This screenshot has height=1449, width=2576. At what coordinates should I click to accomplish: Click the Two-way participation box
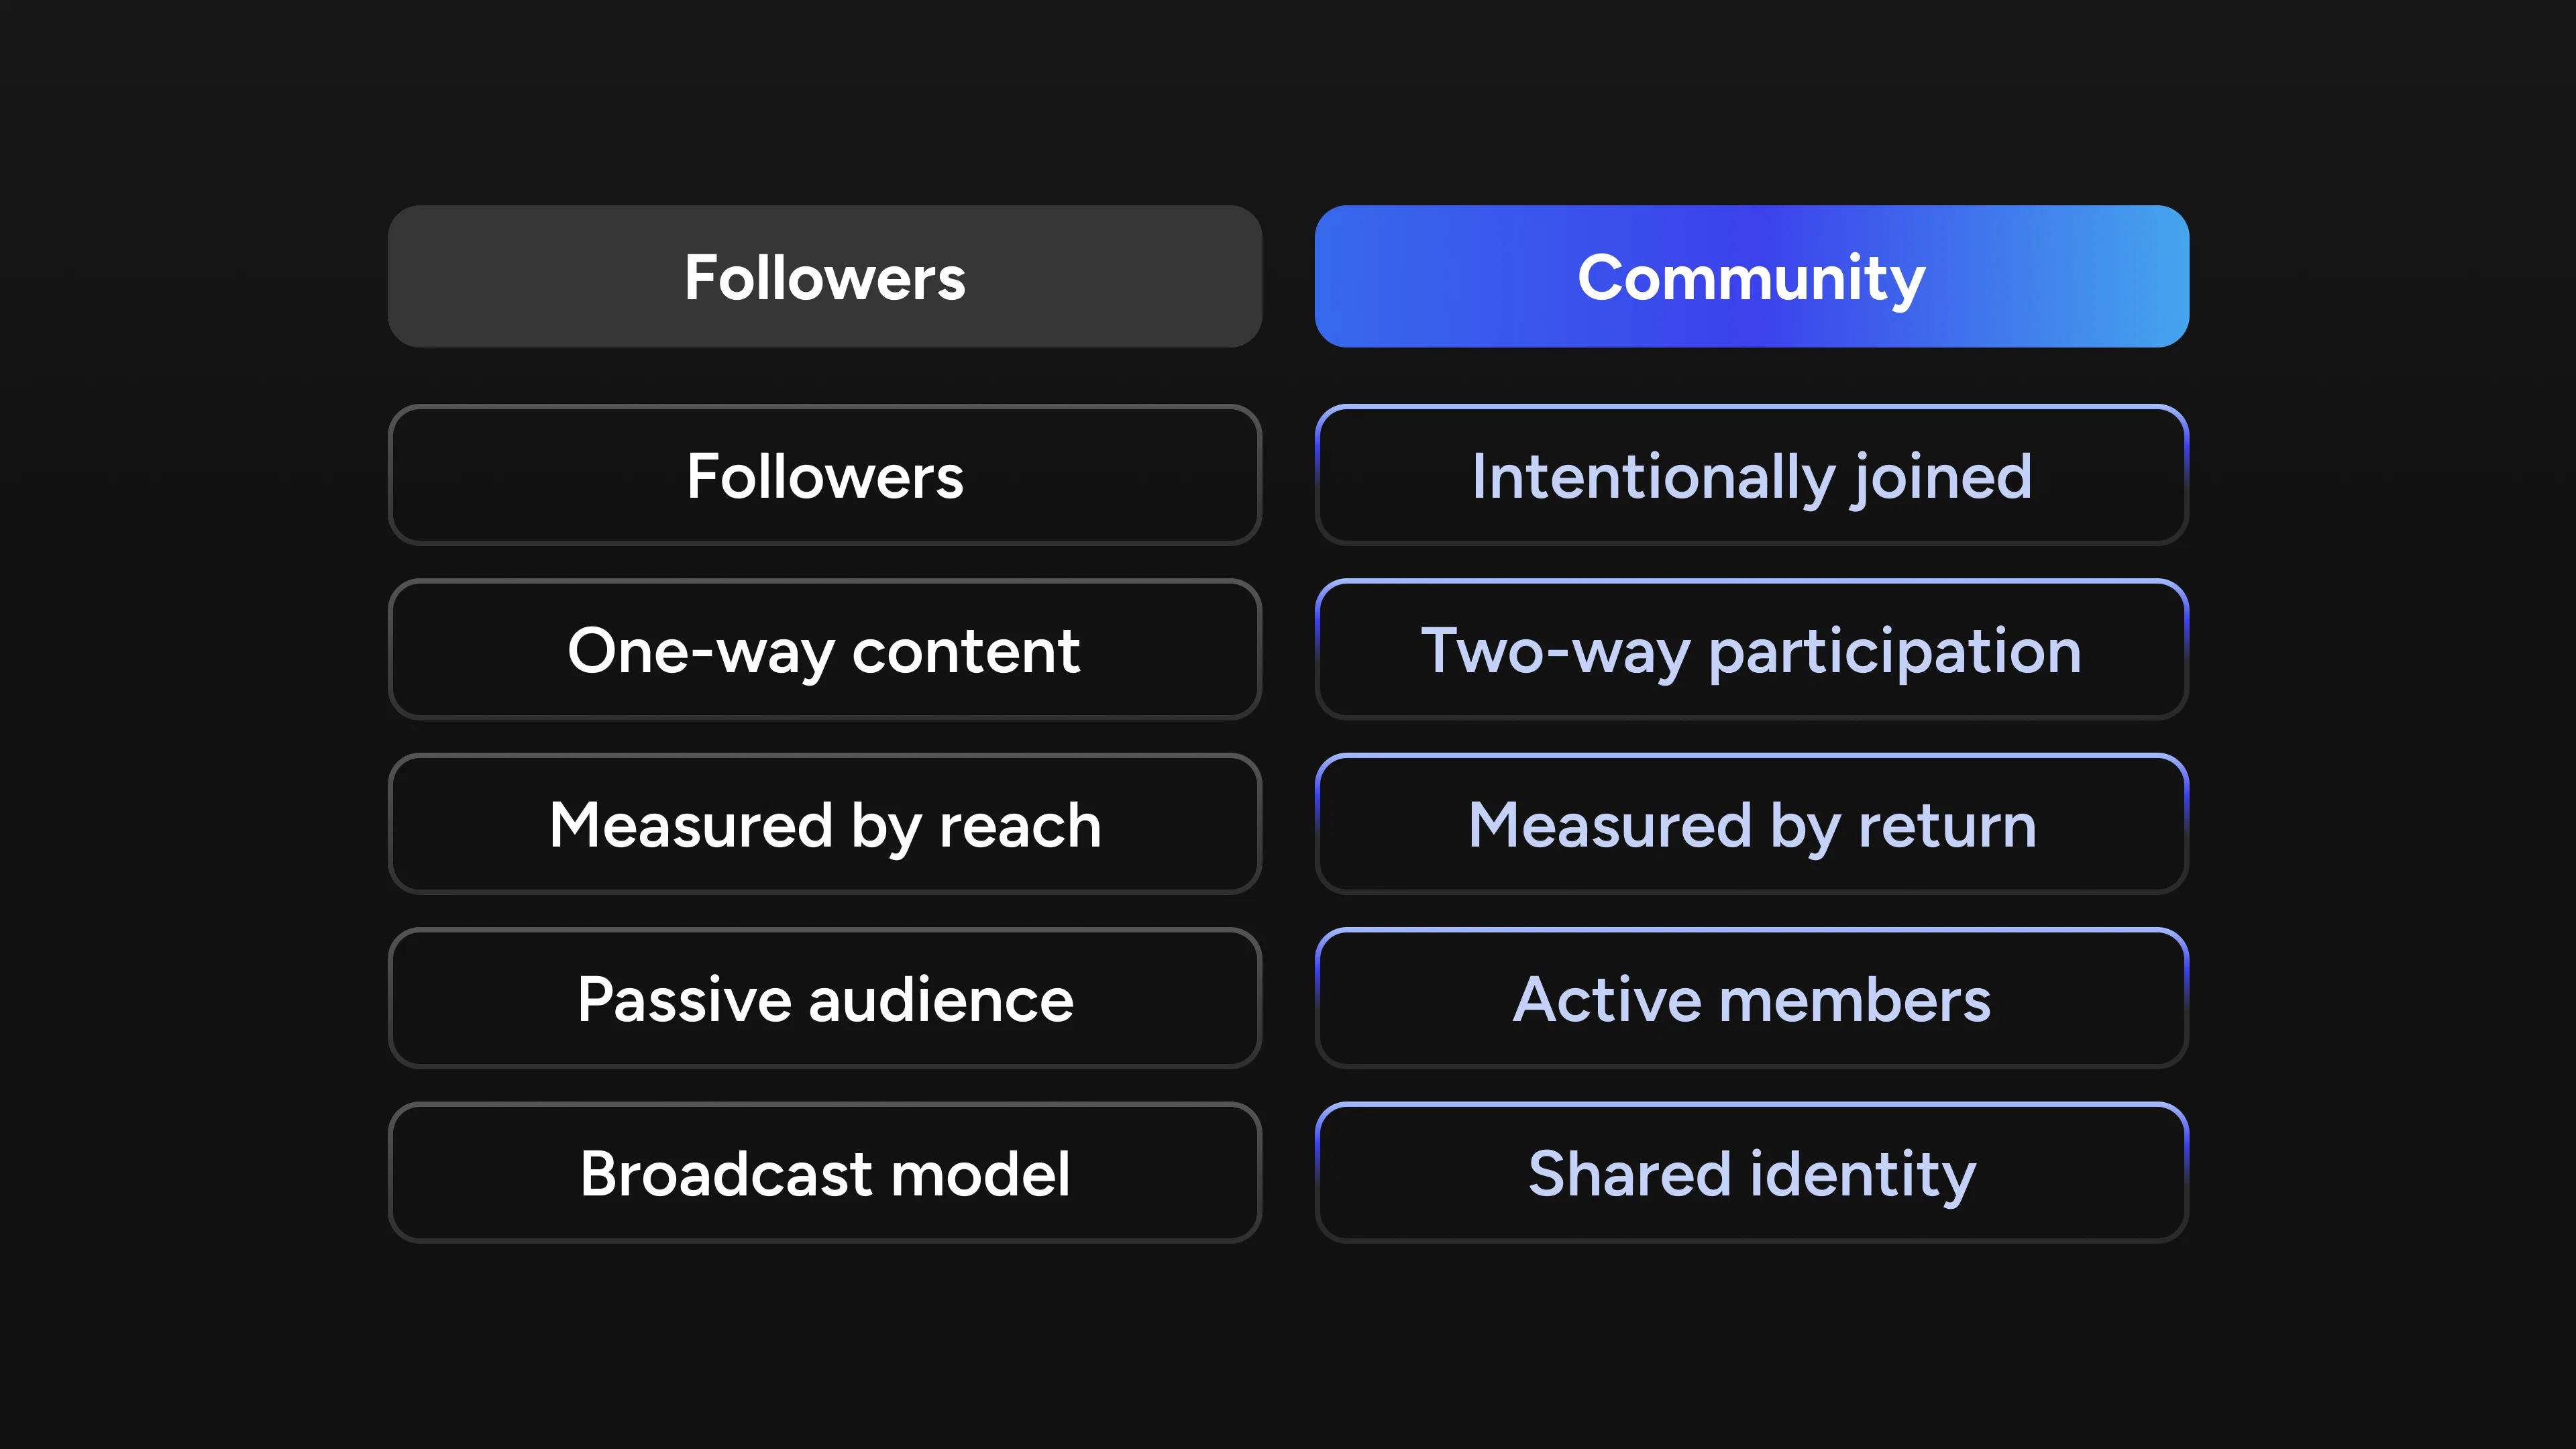(1751, 650)
